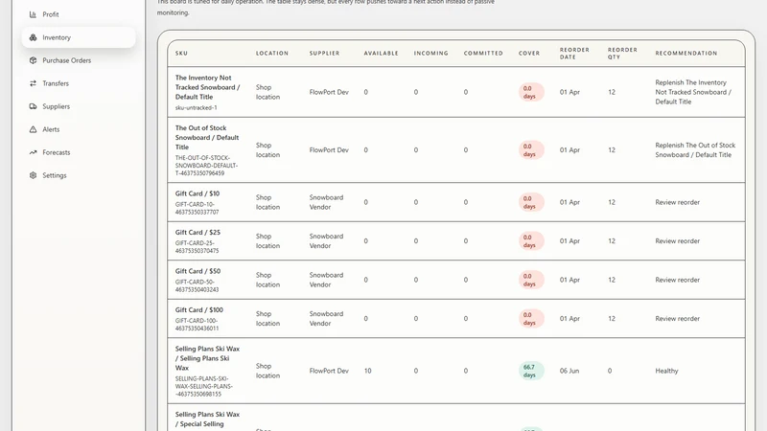
Task: Click the 0.0 days badge for Gift Card $100
Action: pos(531,319)
